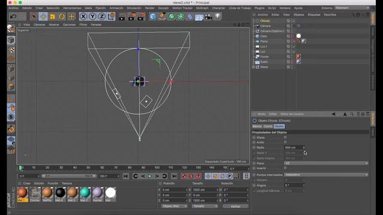Toggle the Y axis lock
Viewport: 383px width, 215px height.
point(92,17)
